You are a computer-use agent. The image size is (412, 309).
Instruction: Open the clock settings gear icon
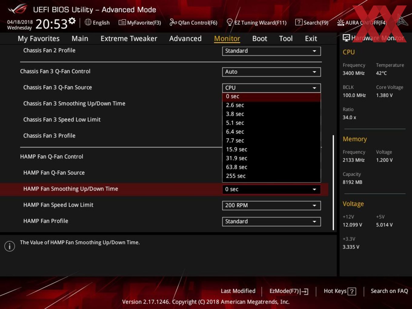[72, 21]
